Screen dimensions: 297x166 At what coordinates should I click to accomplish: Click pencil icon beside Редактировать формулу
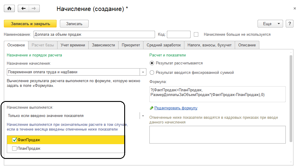(x=151, y=108)
